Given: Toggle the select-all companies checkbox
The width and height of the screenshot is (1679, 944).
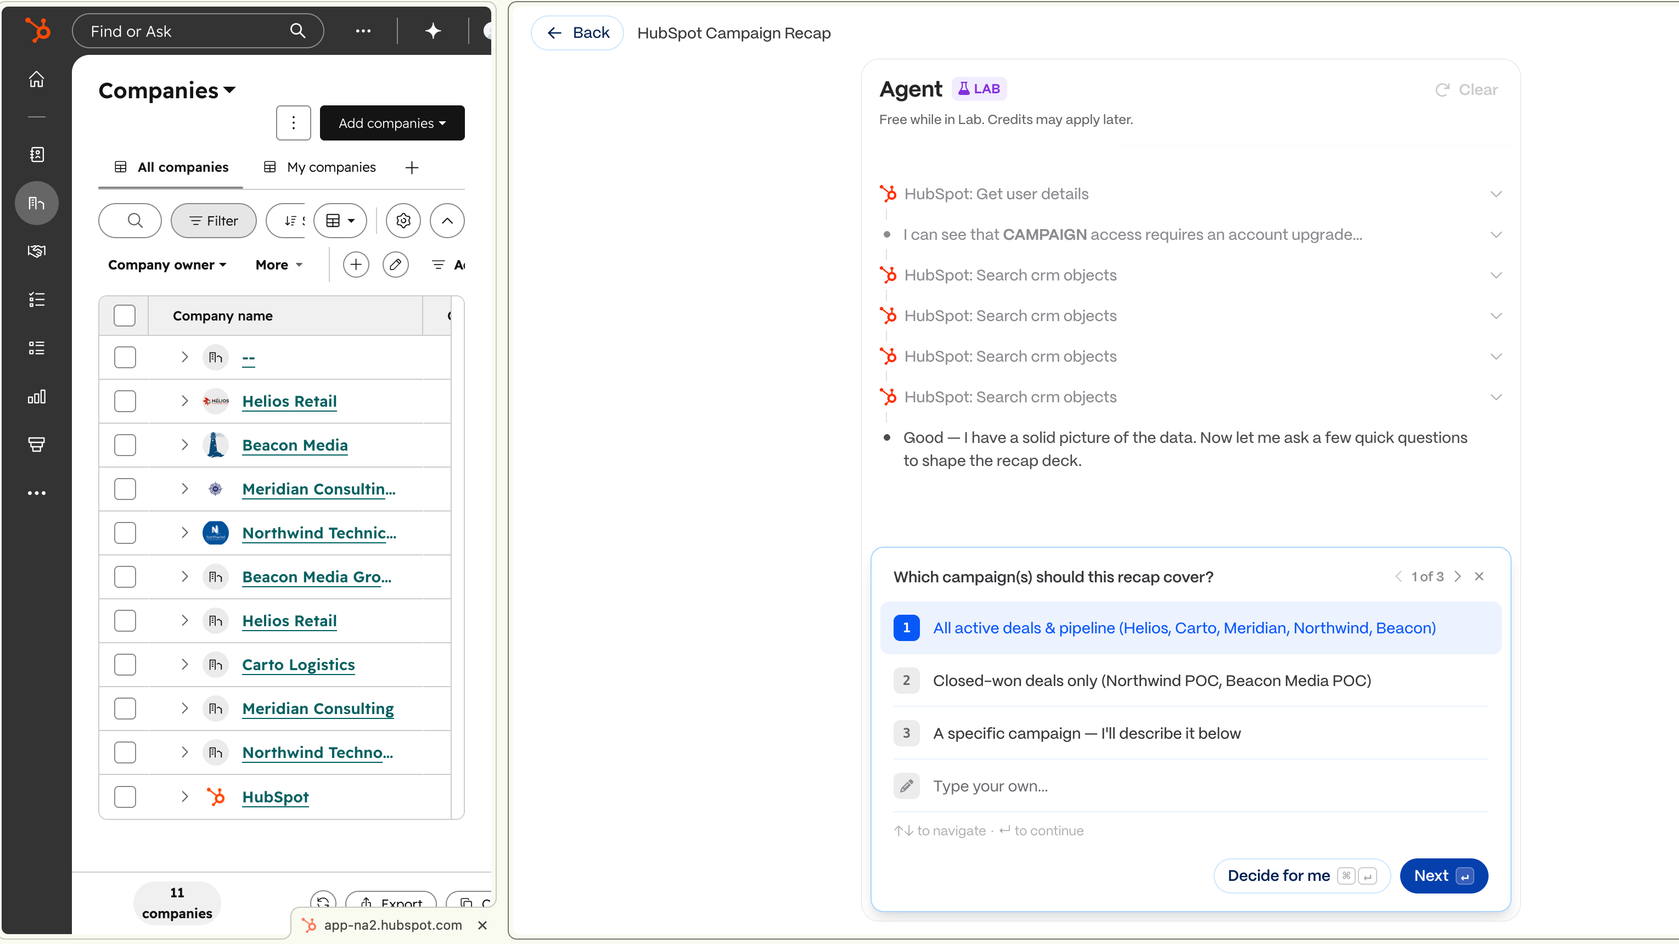Looking at the screenshot, I should 125,316.
